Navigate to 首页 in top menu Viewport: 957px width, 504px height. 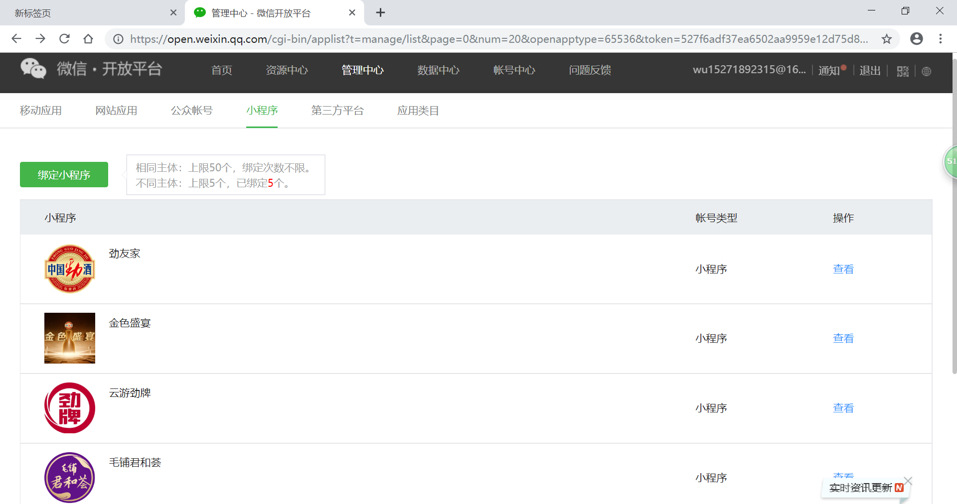pyautogui.click(x=222, y=70)
